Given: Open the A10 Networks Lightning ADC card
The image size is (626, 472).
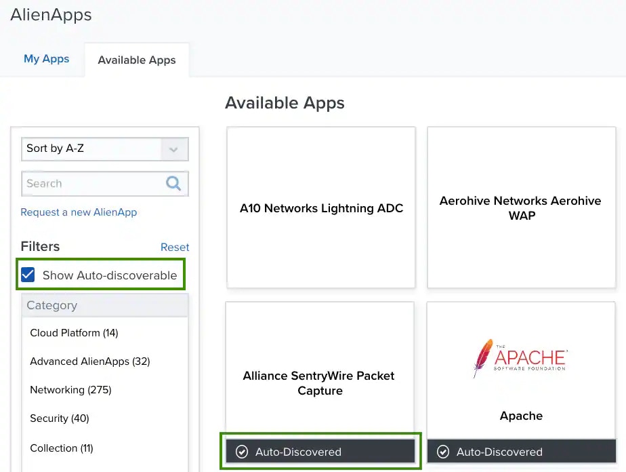Looking at the screenshot, I should pyautogui.click(x=321, y=208).
